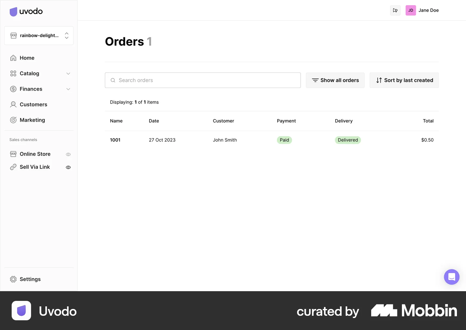Click the Settings gear icon

click(x=13, y=279)
